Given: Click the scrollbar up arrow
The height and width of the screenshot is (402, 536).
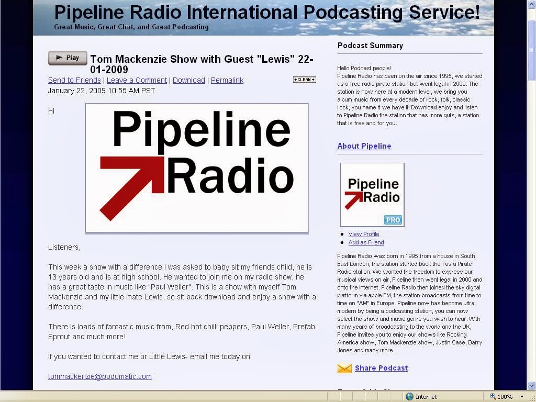Looking at the screenshot, I should (x=532, y=5).
